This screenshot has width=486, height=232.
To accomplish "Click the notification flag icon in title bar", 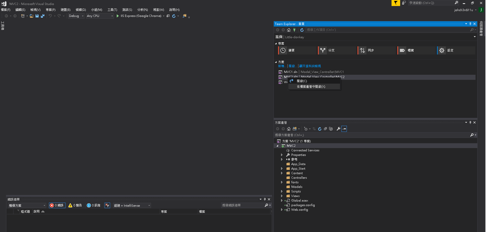I will (396, 3).
